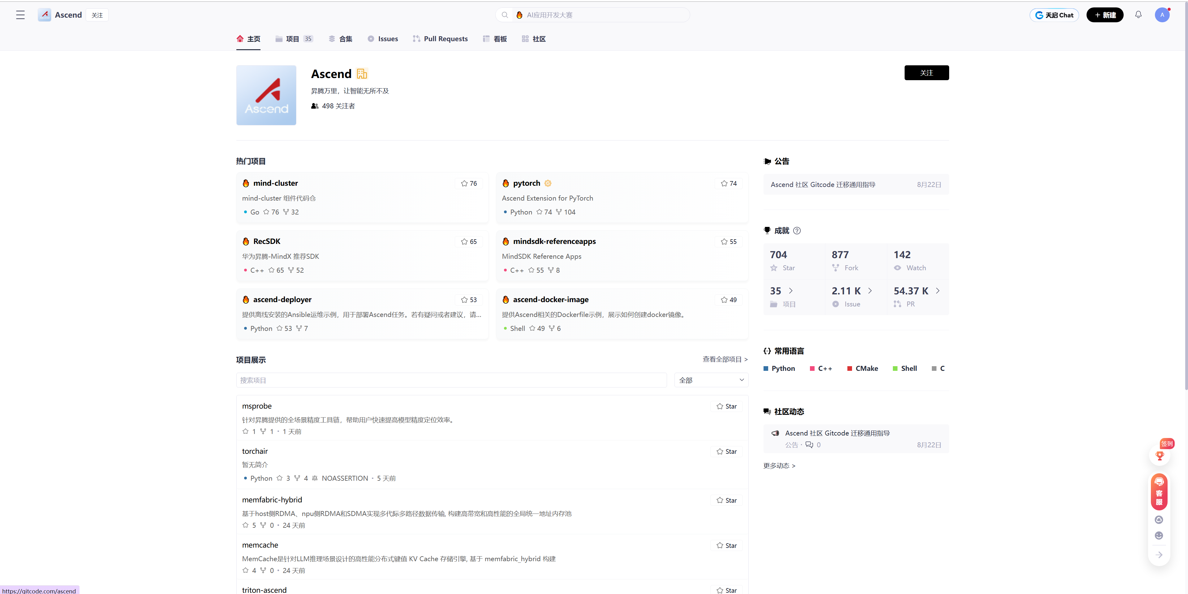
Task: Star the msprobe project
Action: (726, 406)
